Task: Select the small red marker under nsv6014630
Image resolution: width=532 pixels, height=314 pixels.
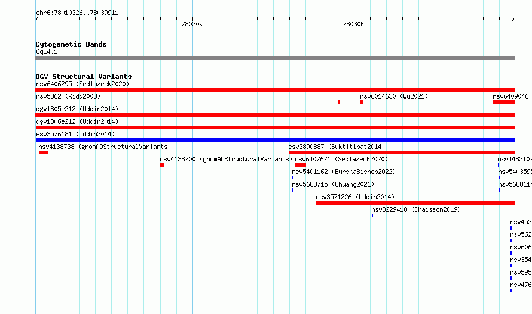Action: pyautogui.click(x=362, y=102)
